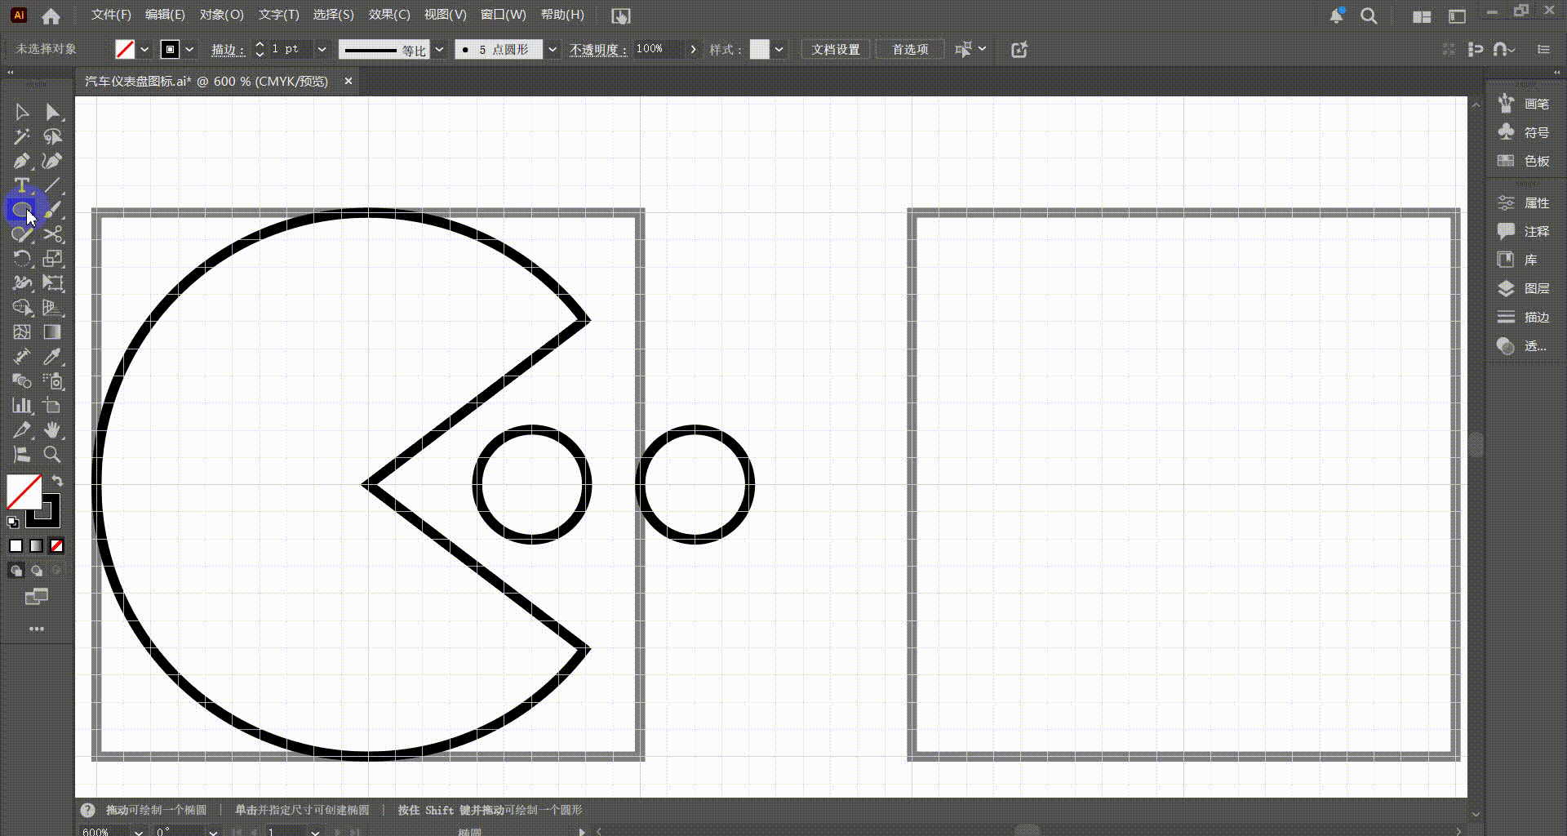Image resolution: width=1567 pixels, height=836 pixels.
Task: Select the Shaper tool
Action: (x=22, y=234)
